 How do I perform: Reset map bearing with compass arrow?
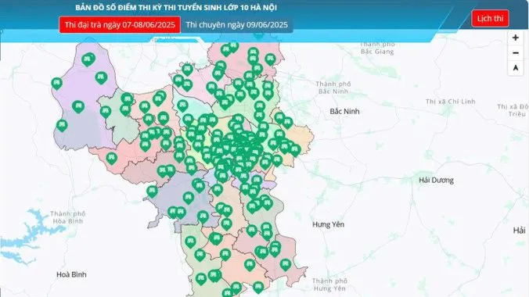pos(515,68)
